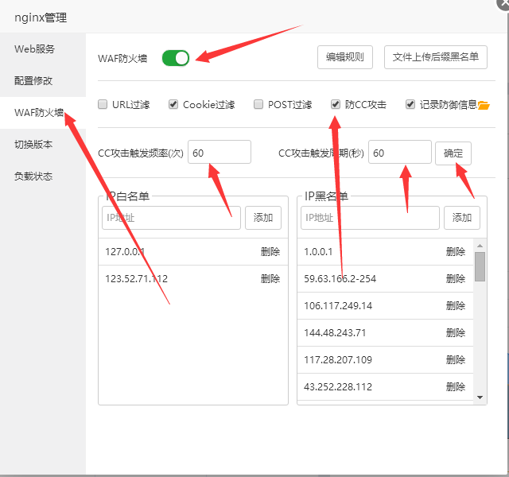Focus the CC攻击触发频率 input field
The width and height of the screenshot is (509, 477).
(220, 152)
